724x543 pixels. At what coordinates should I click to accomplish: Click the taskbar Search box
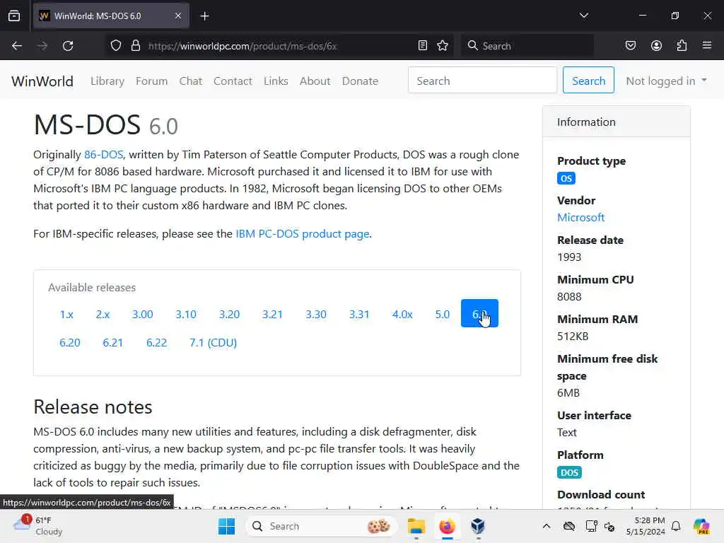tap(322, 526)
